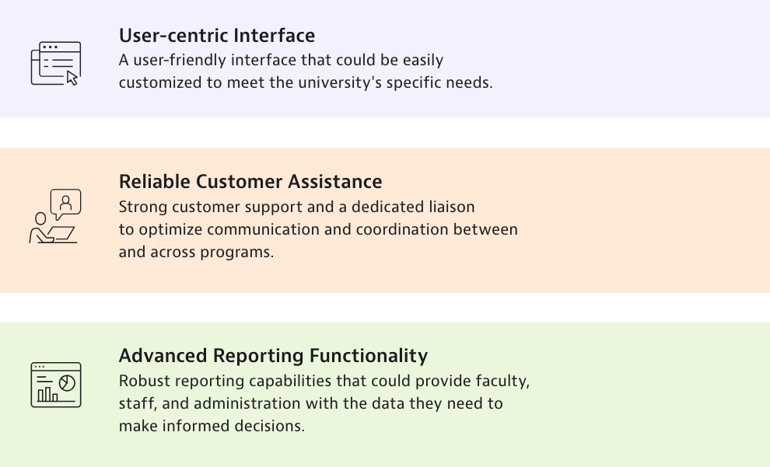Viewport: 770px width, 467px height.
Task: Click the text "make informed decisions."
Action: (x=212, y=426)
